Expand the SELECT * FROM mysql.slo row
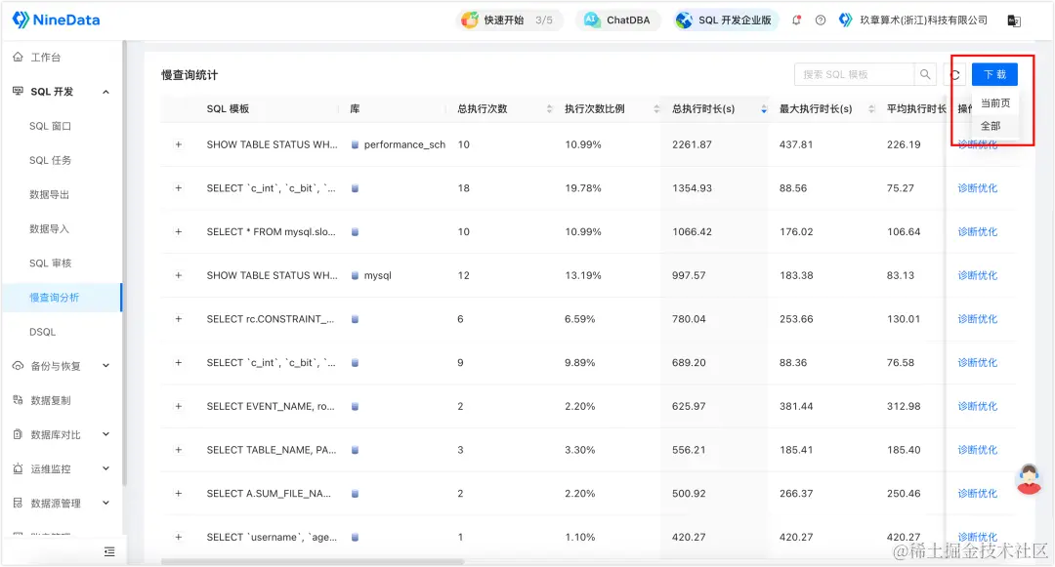Screen dimensions: 1055x567 [x=179, y=231]
